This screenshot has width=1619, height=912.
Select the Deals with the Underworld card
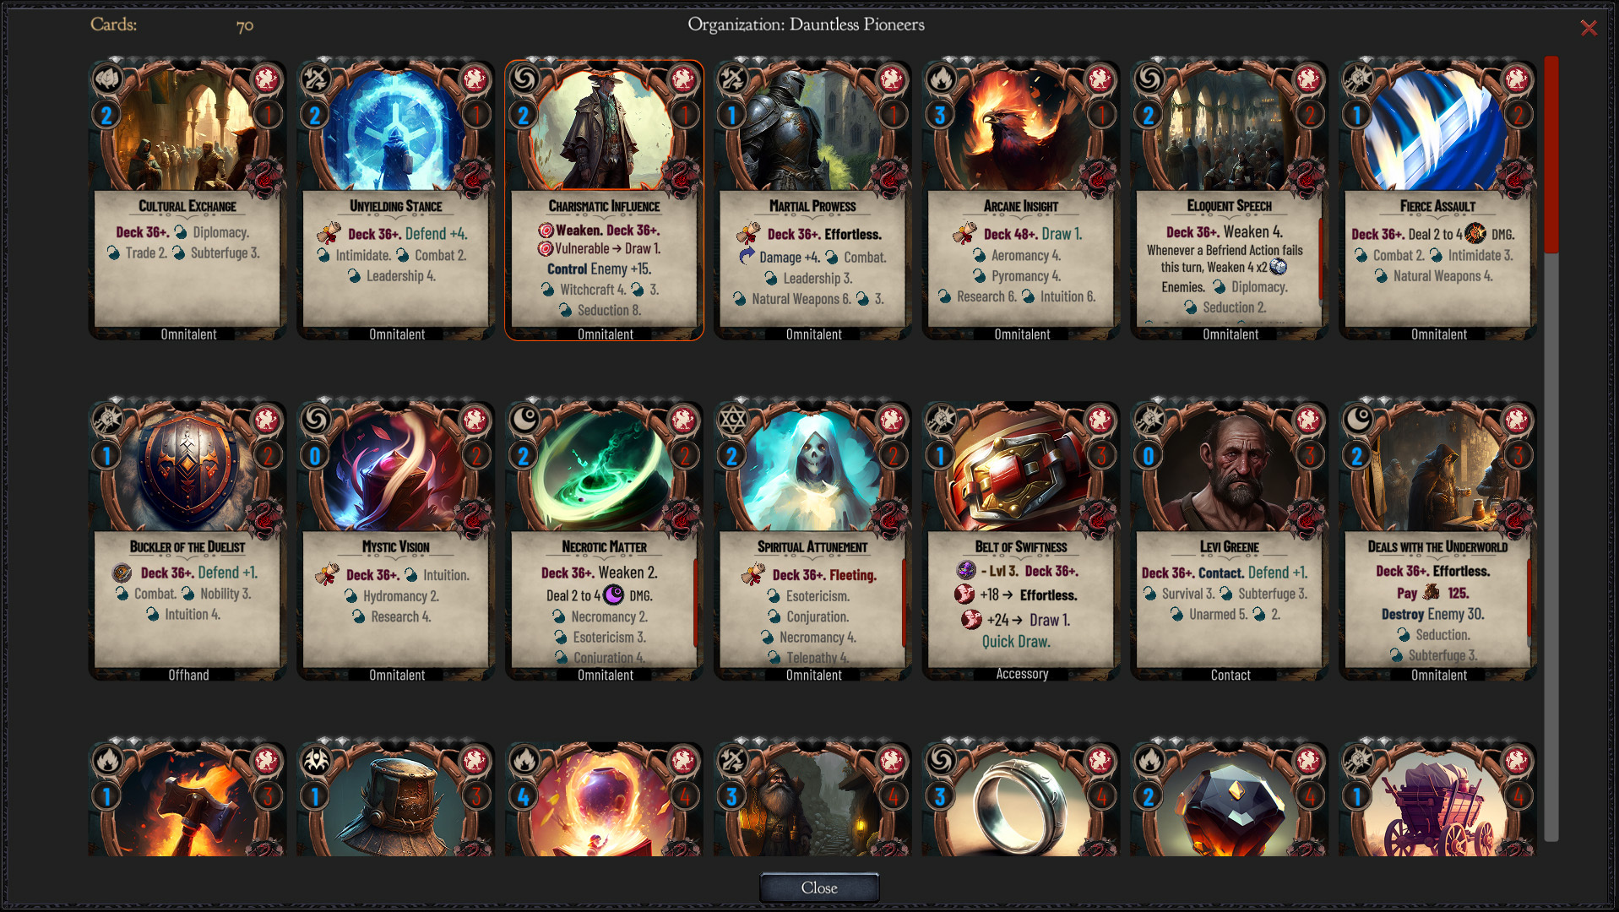[x=1438, y=540]
